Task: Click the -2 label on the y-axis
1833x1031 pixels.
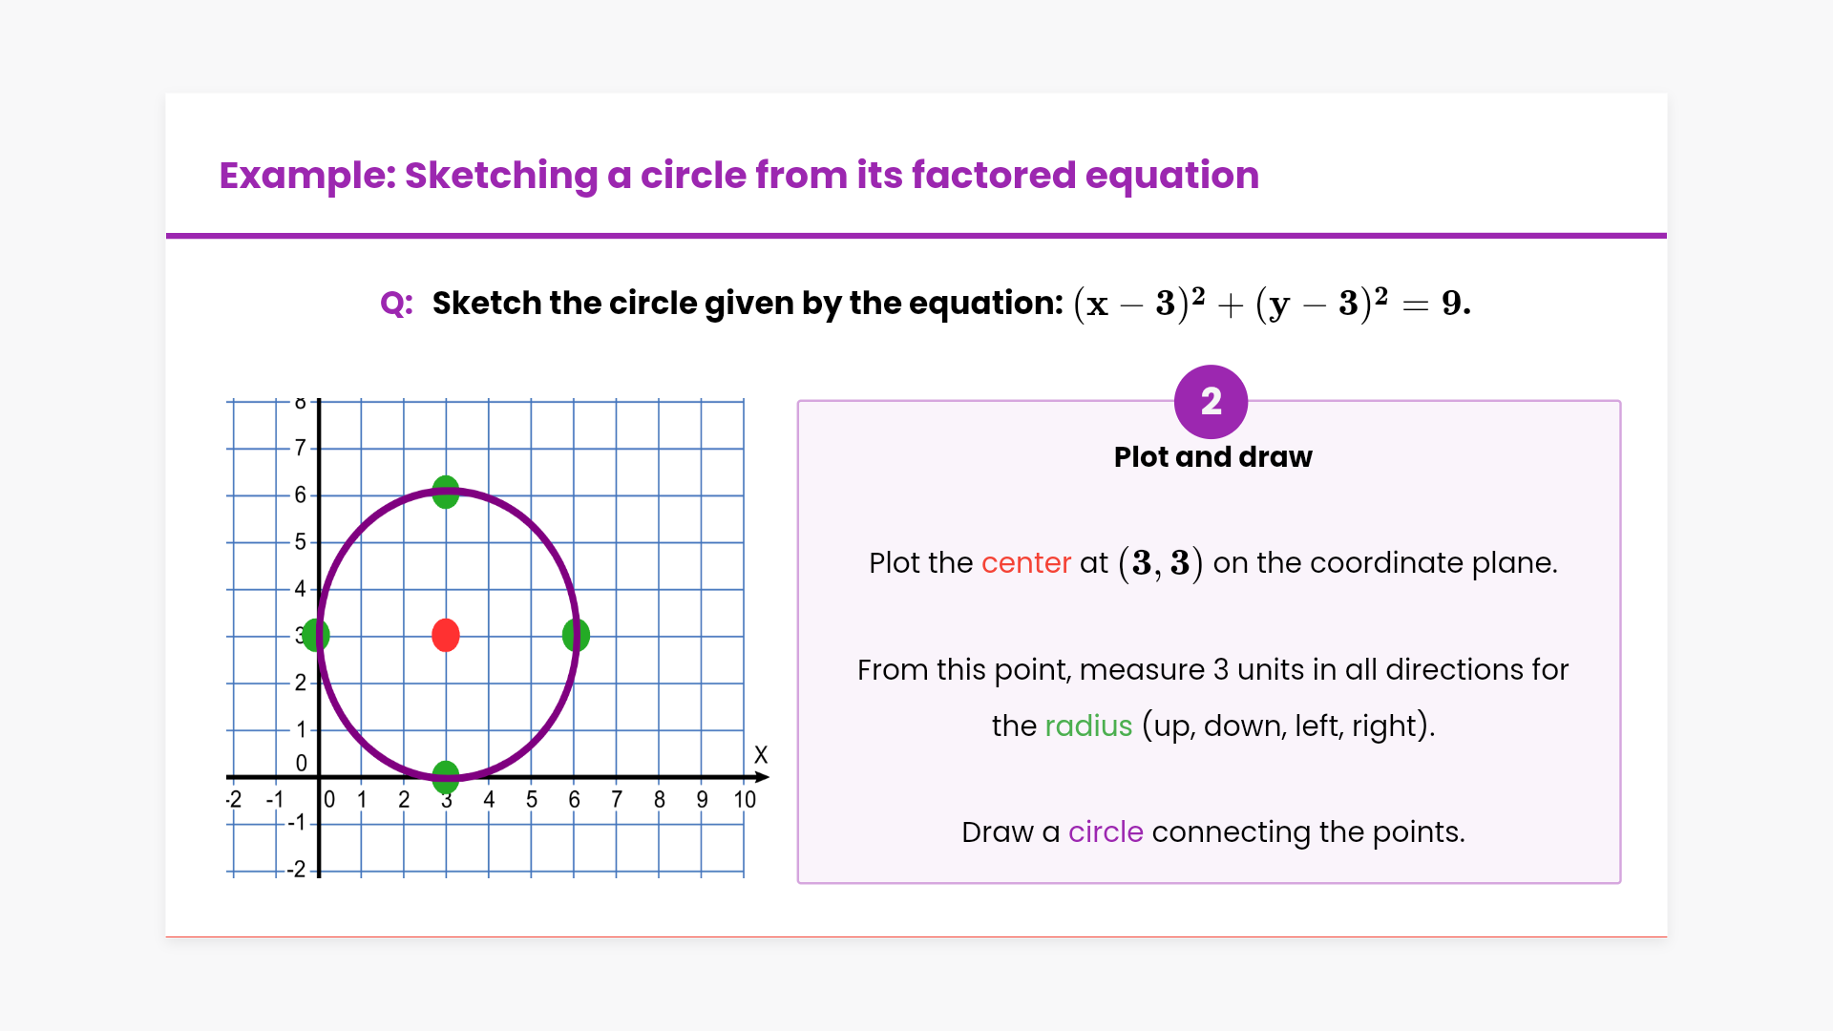Action: pos(297,870)
